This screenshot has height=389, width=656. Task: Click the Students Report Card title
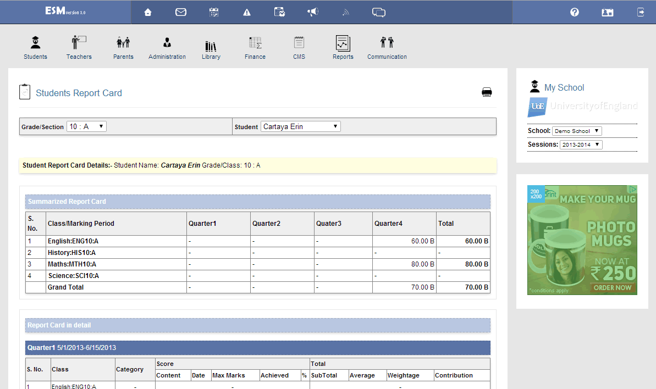79,93
